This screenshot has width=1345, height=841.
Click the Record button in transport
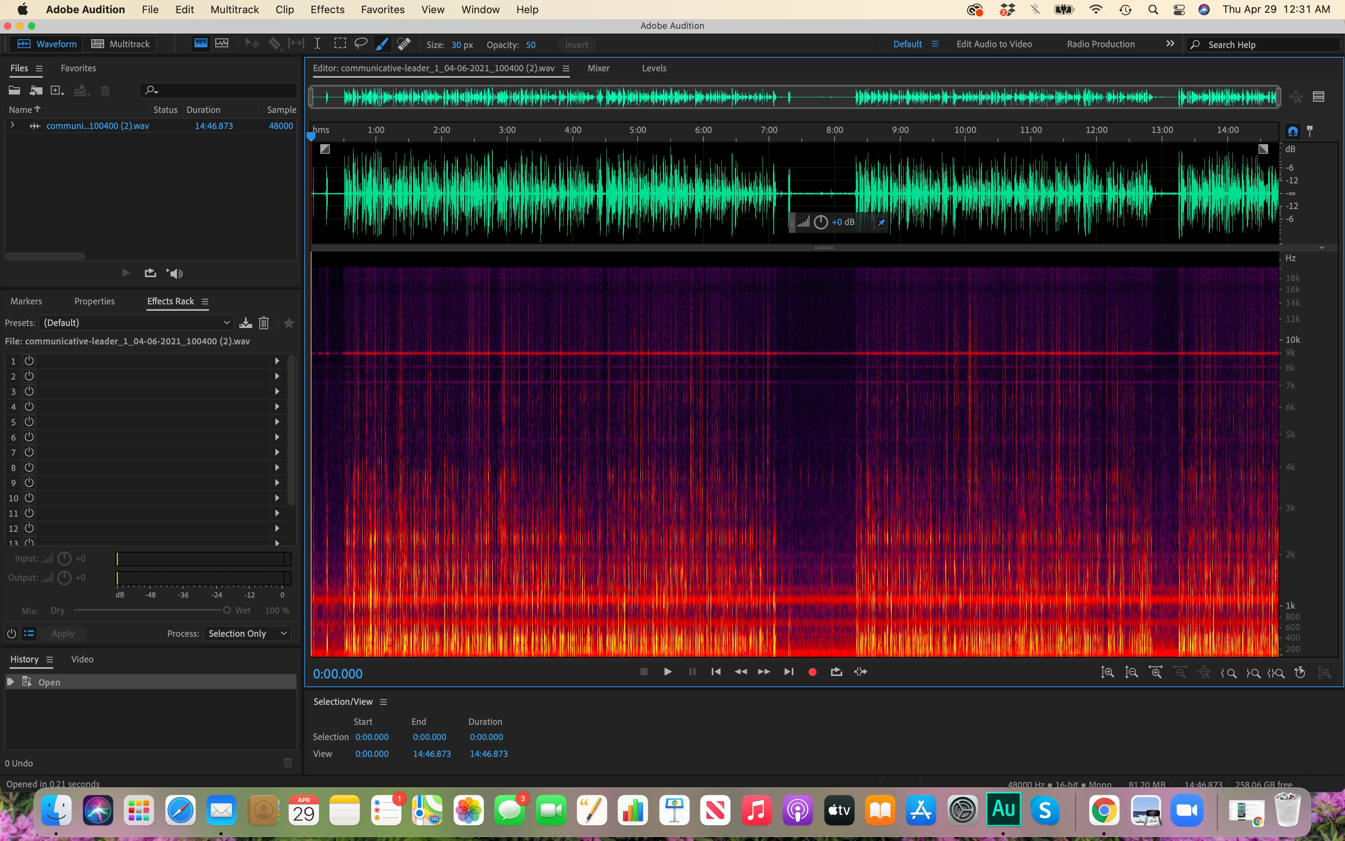pos(812,672)
